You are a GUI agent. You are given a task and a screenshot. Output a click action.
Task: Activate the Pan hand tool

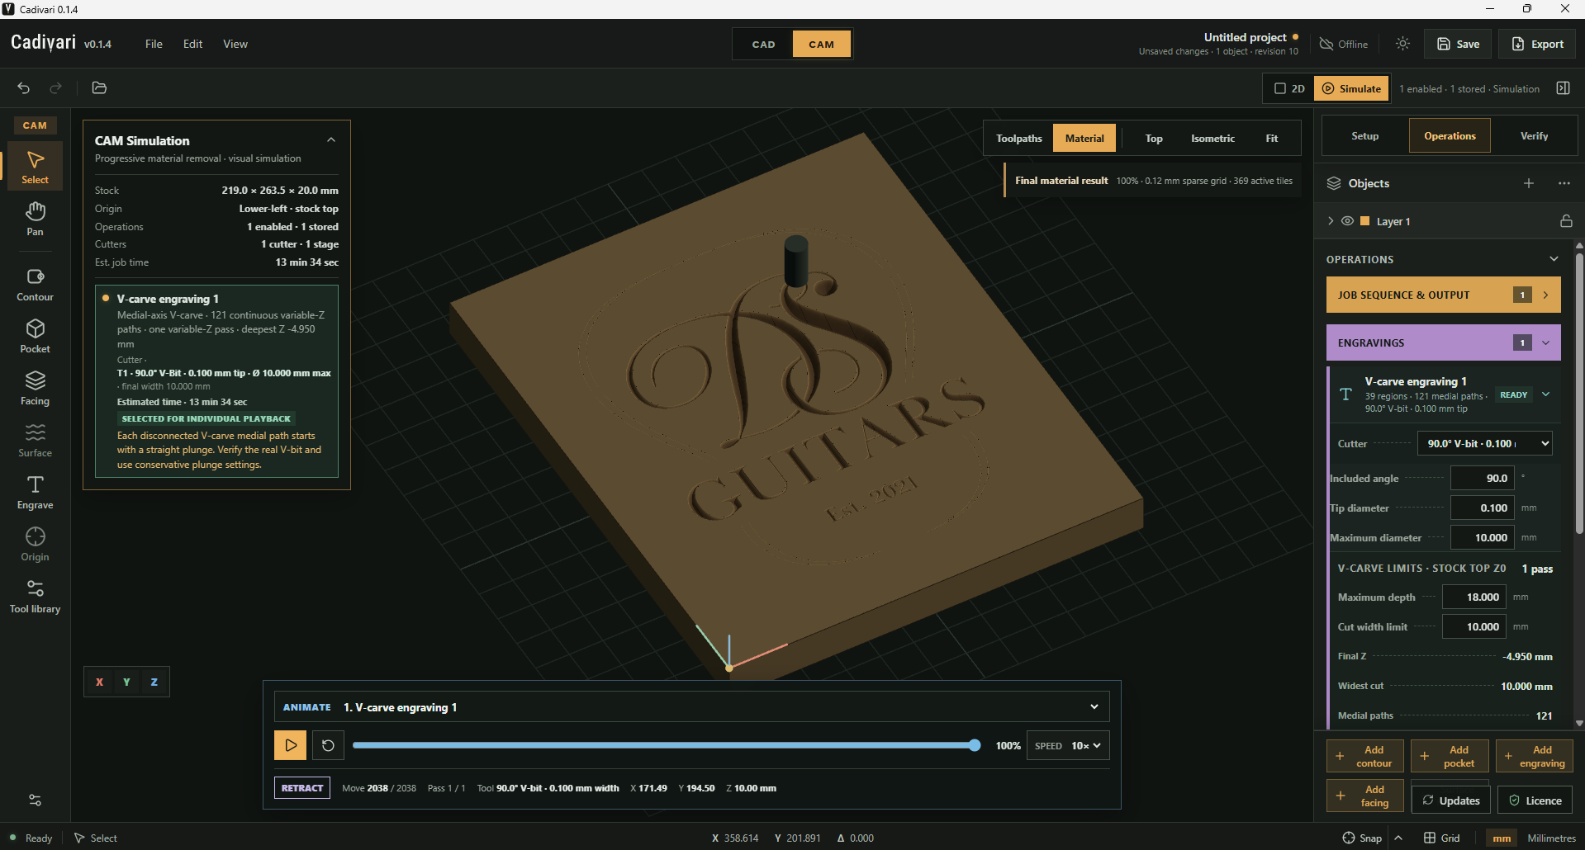(35, 219)
